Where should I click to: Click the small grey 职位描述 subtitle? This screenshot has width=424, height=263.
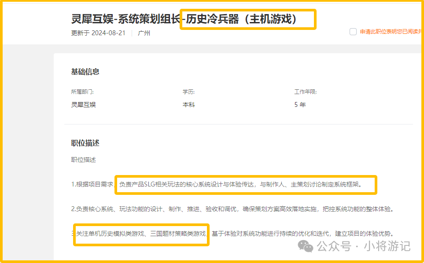[83, 160]
